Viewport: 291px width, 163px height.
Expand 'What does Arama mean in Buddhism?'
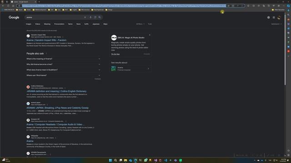click(x=63, y=70)
